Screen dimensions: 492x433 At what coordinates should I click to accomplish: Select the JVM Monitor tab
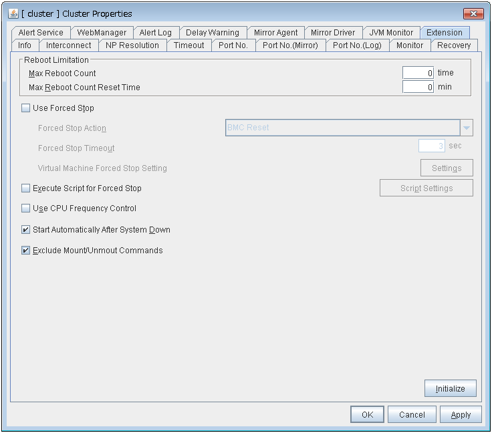tap(391, 33)
